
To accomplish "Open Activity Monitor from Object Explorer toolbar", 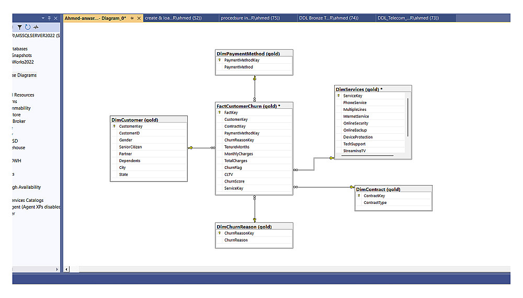I will pyautogui.click(x=36, y=27).
